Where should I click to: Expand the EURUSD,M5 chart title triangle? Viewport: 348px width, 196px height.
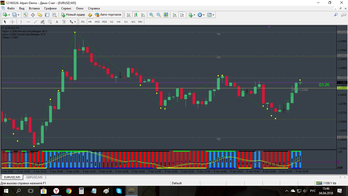[x=3, y=28]
